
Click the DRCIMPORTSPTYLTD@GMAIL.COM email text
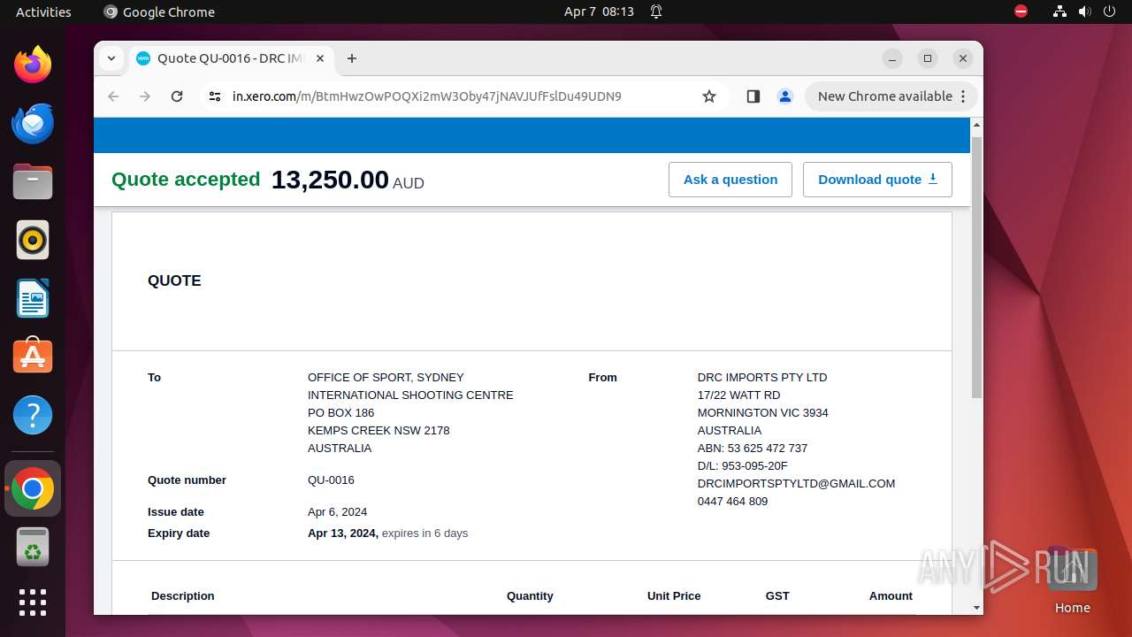pos(796,483)
